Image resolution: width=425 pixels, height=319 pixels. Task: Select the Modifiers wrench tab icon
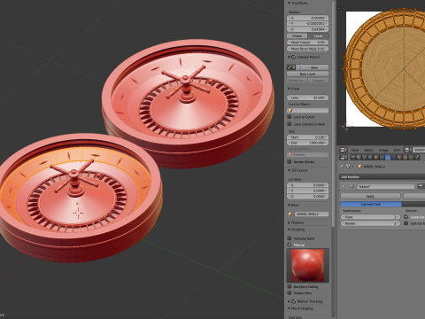pos(388,158)
